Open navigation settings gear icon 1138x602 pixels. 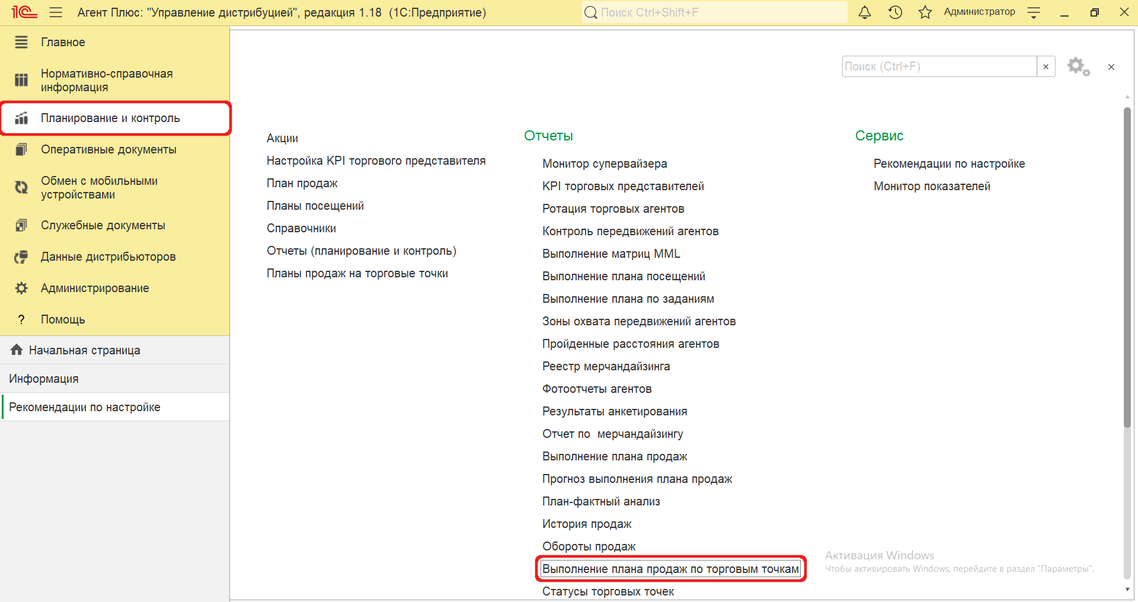coord(1078,66)
